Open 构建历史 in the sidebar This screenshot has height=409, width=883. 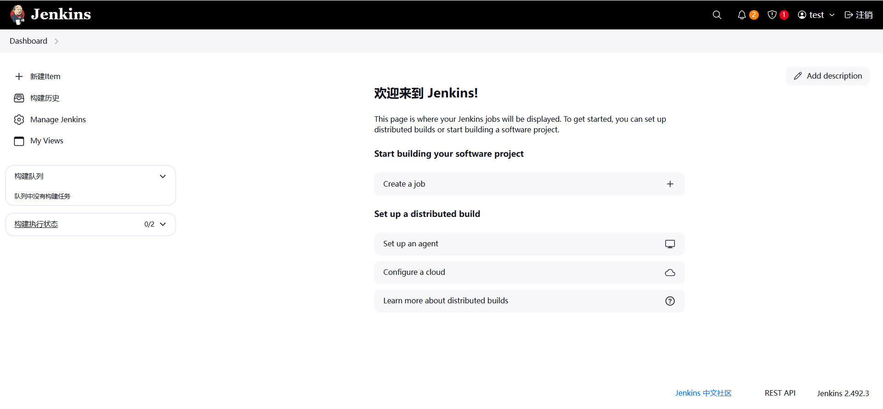pos(45,98)
